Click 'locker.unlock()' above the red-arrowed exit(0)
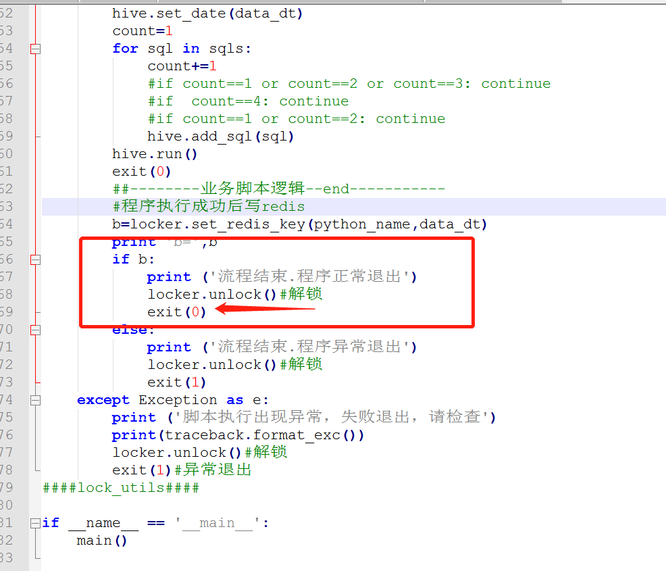 click(211, 295)
